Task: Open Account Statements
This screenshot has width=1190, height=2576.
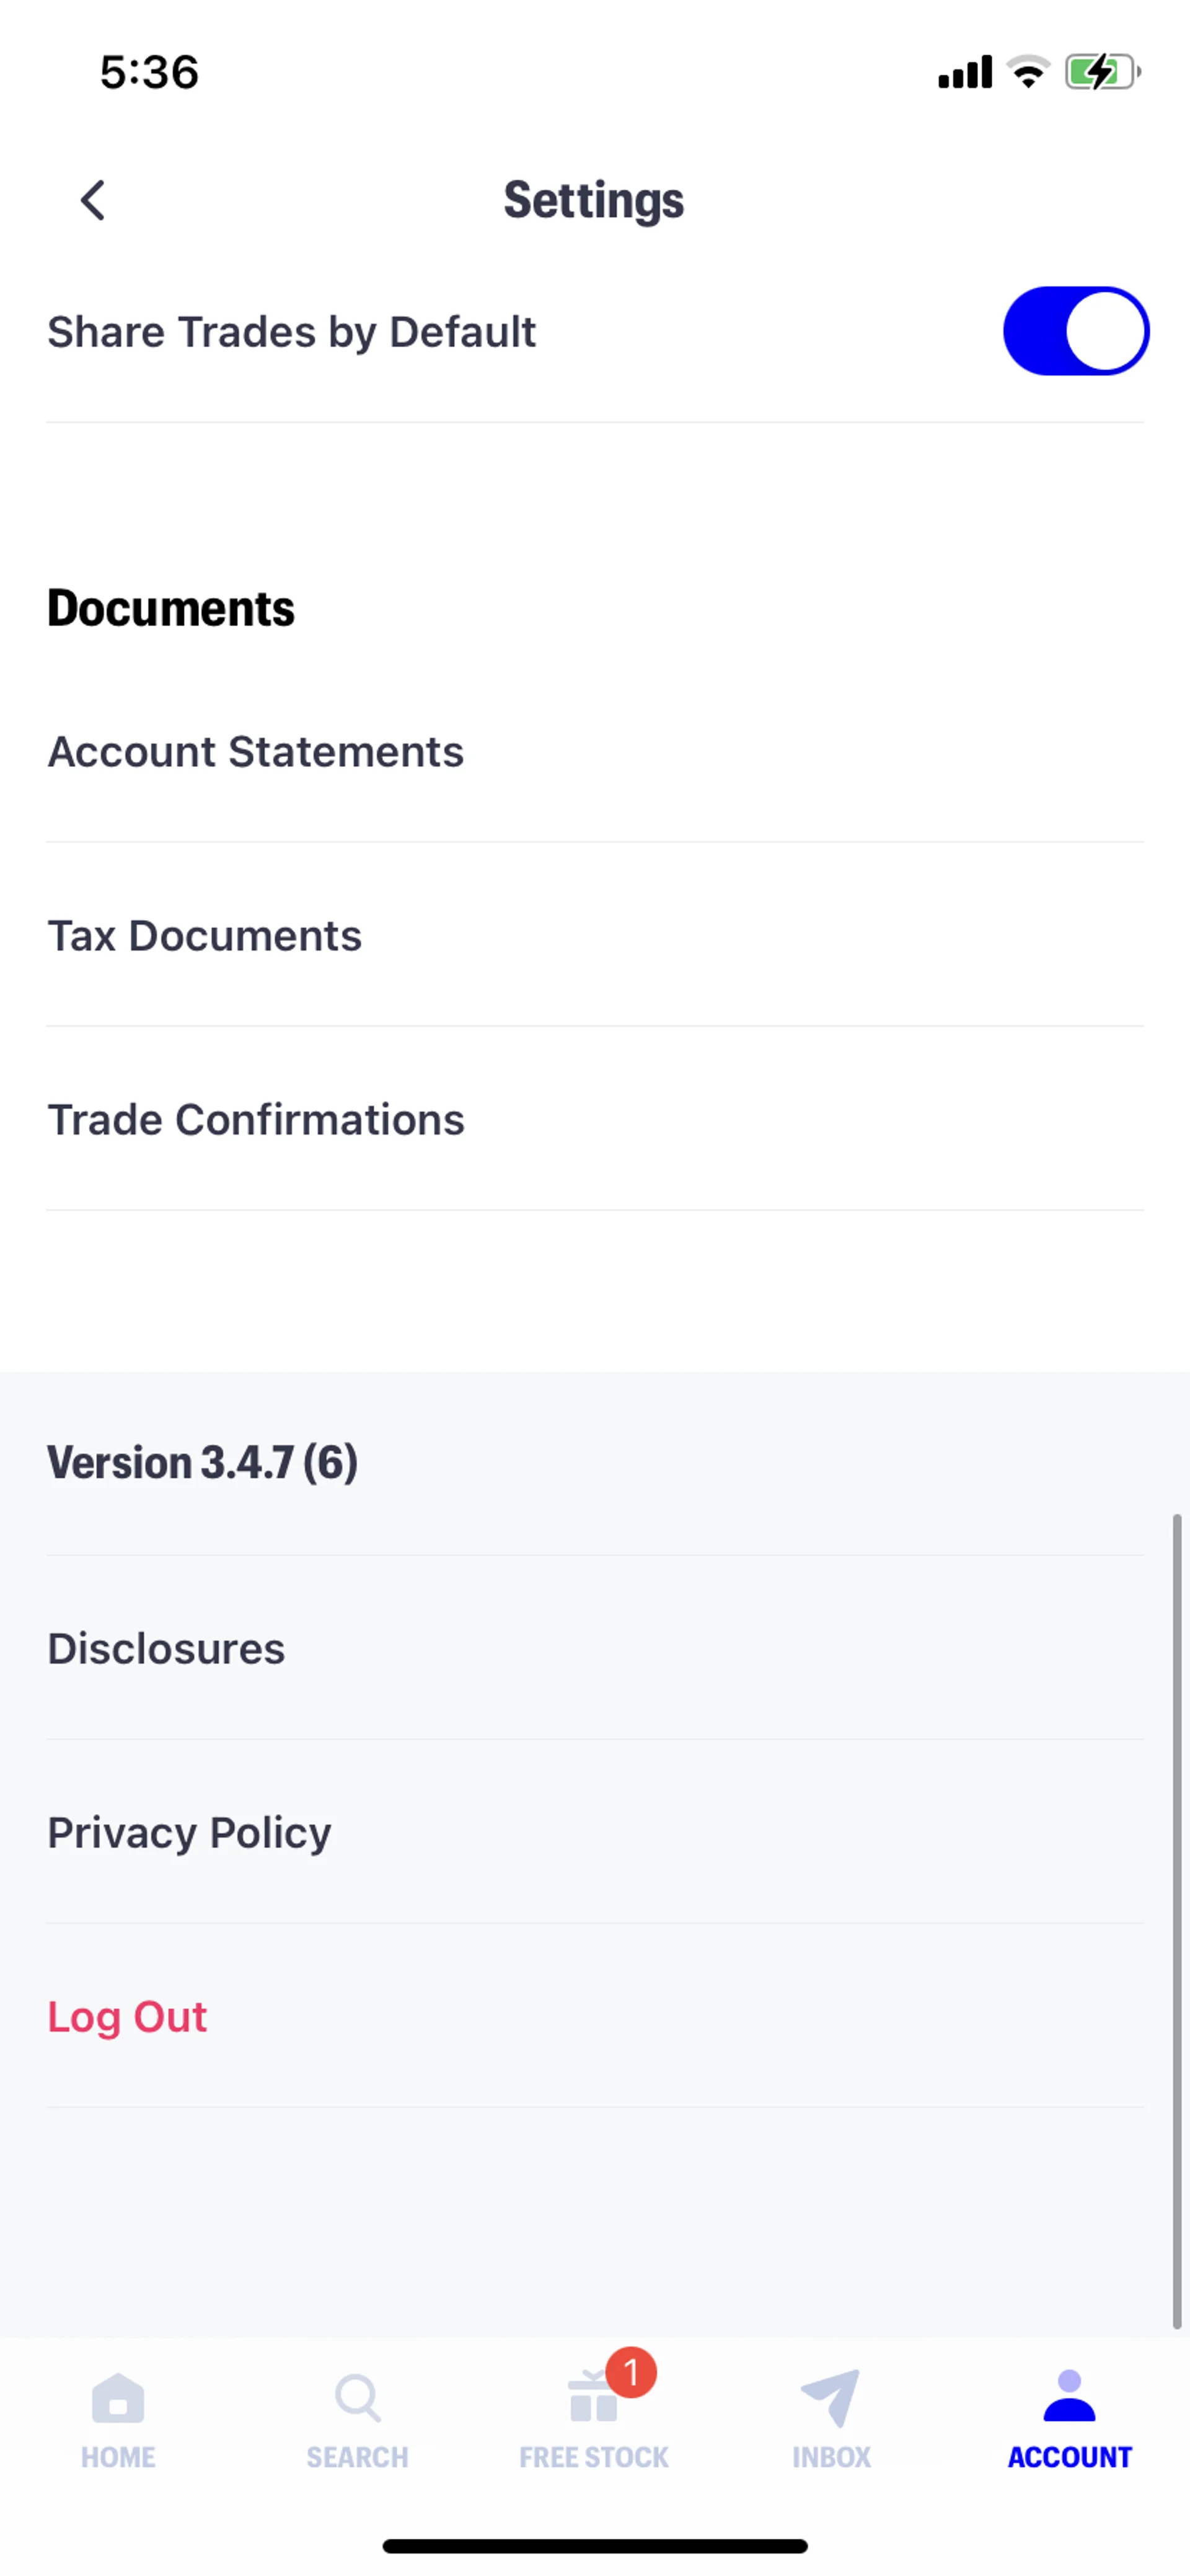Action: 256,752
